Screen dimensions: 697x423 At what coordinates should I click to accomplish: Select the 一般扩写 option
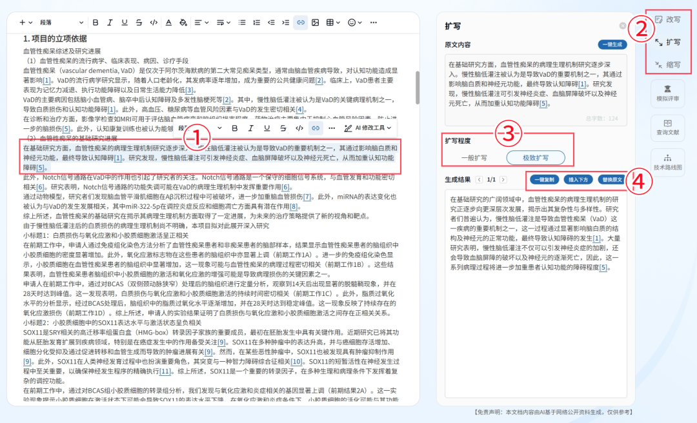click(474, 158)
